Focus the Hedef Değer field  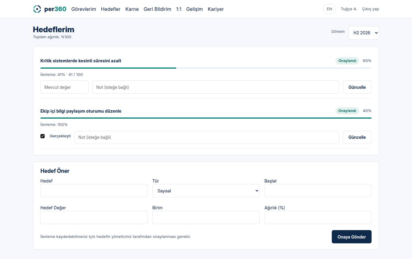pos(94,217)
